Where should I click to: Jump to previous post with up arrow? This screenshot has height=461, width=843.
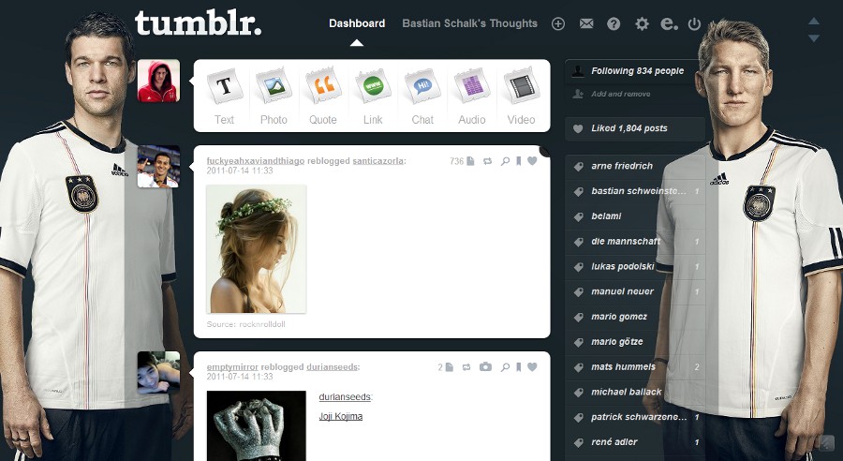click(813, 21)
